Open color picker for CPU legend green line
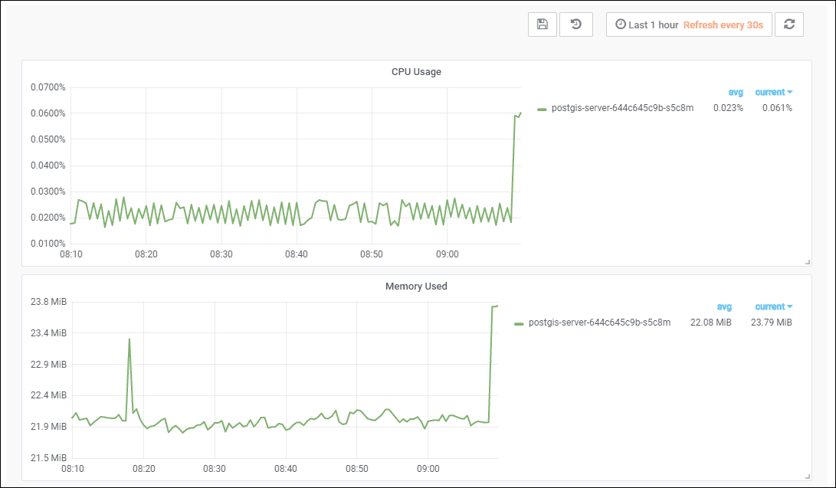The height and width of the screenshot is (488, 836). (x=542, y=109)
